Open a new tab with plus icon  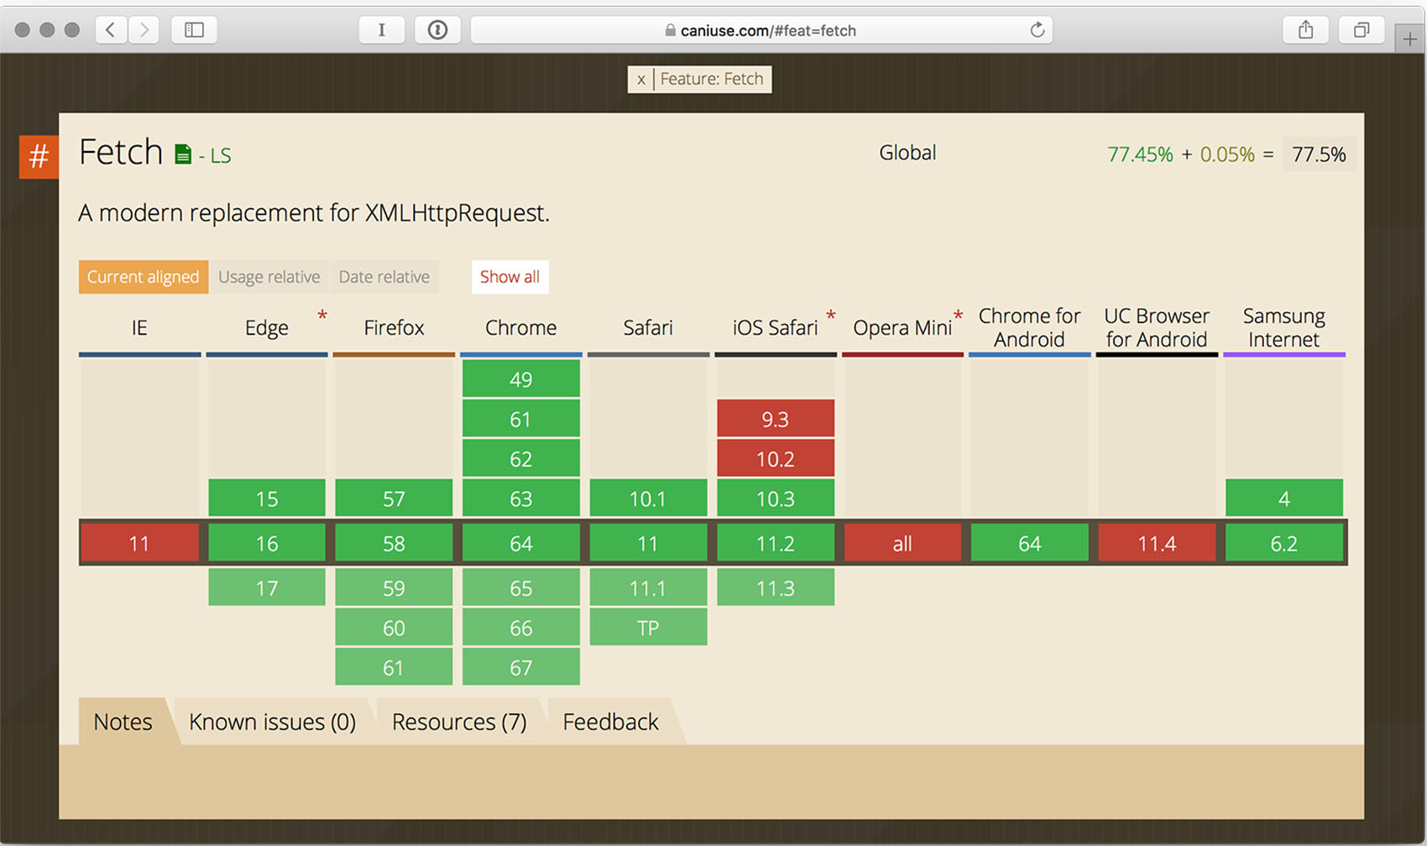[x=1409, y=39]
